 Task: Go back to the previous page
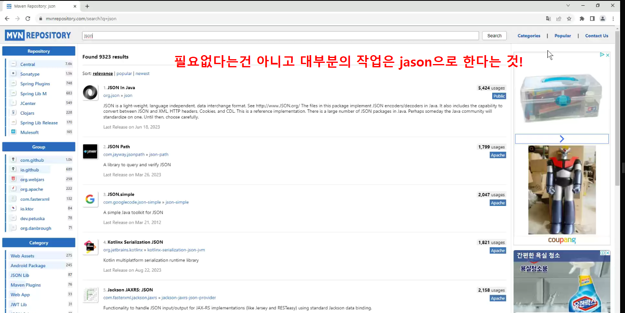(7, 19)
